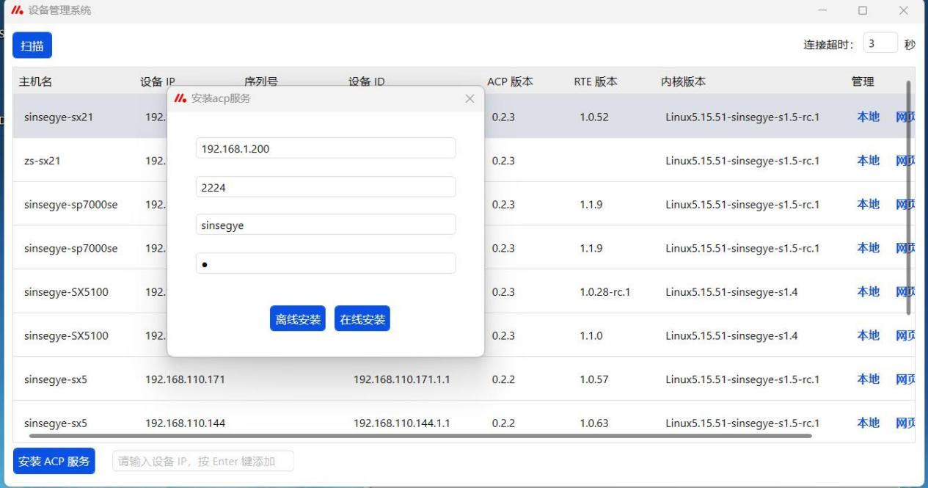Click the username field containing sinsegye
Viewport: 928px width, 488px height.
(x=326, y=225)
